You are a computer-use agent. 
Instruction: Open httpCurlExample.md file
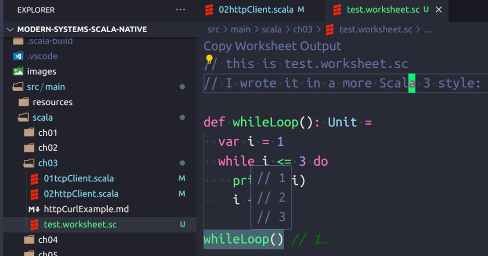coord(86,209)
